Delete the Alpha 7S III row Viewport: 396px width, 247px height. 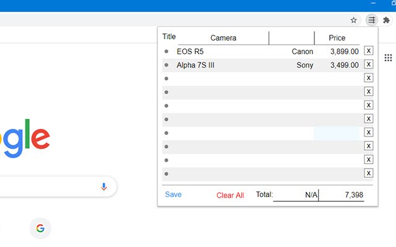(x=369, y=64)
